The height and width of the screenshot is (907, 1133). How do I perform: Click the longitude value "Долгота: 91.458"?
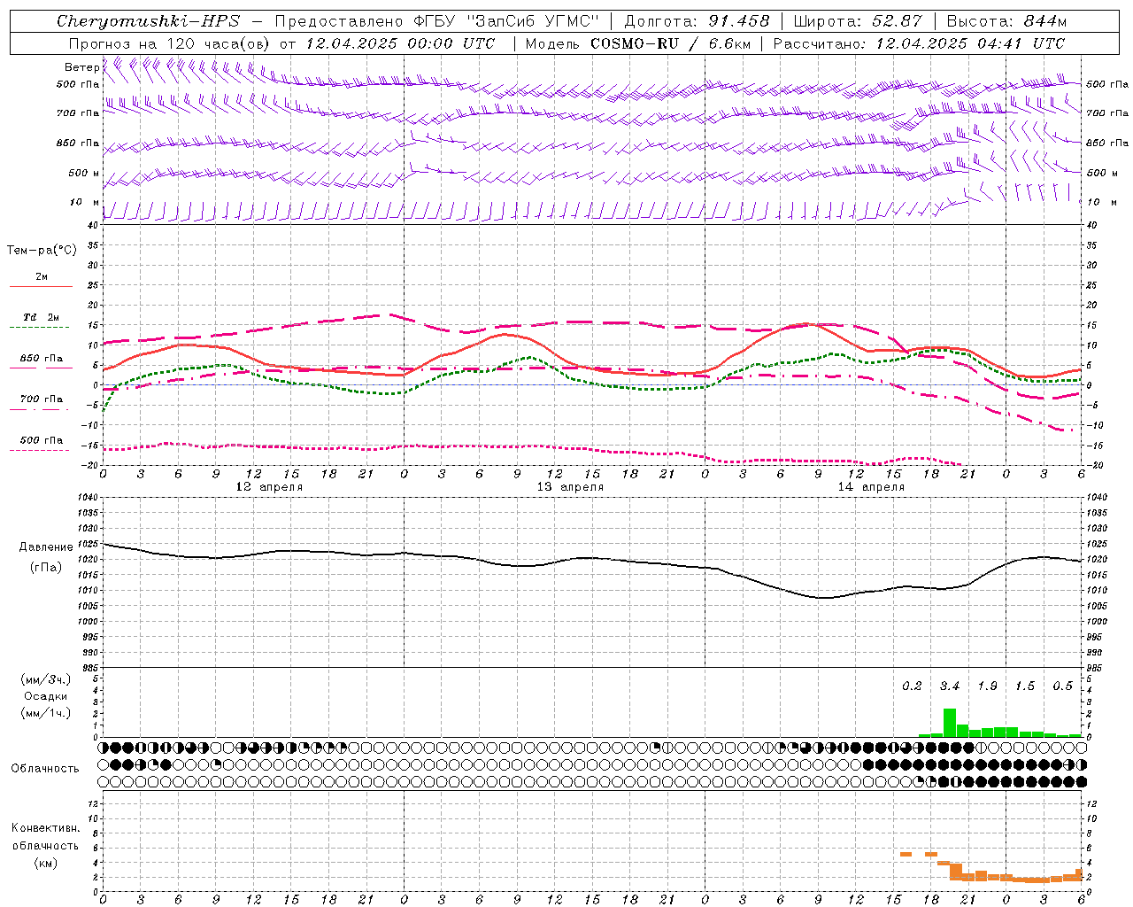click(x=698, y=21)
